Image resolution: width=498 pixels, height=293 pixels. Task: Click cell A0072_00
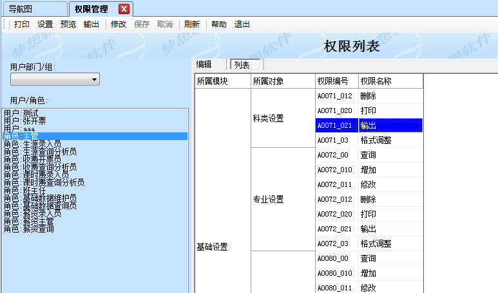point(337,155)
